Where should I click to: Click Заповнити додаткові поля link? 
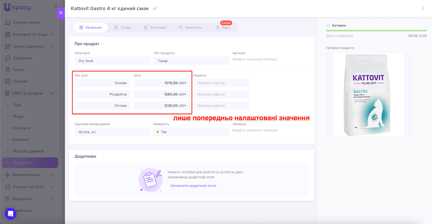click(x=193, y=186)
